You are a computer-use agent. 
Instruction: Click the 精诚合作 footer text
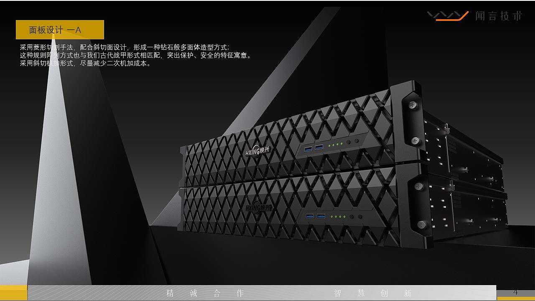(x=205, y=293)
